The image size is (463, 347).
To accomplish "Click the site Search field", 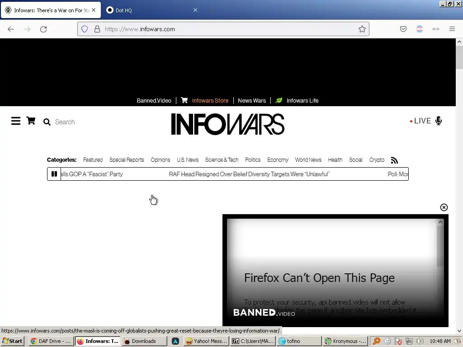I will (65, 122).
